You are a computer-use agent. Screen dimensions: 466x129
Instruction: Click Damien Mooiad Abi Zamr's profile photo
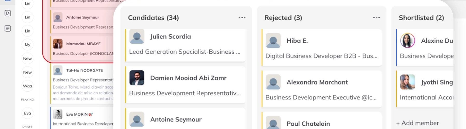tap(137, 78)
